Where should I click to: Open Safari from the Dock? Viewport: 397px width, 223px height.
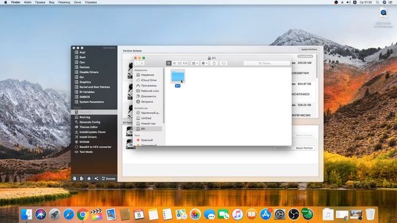coord(69,215)
